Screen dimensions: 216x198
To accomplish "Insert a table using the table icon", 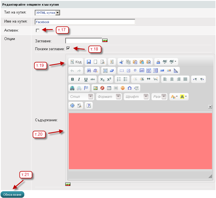I will 109,88.
